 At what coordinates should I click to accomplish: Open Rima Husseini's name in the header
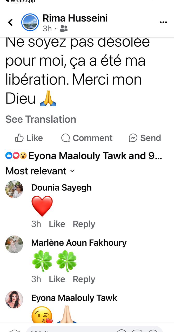pyautogui.click(x=75, y=18)
